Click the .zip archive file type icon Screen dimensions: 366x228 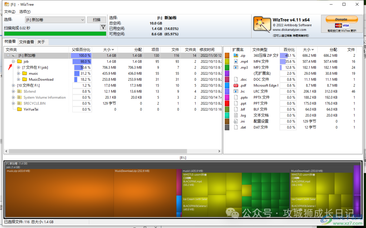[236, 56]
